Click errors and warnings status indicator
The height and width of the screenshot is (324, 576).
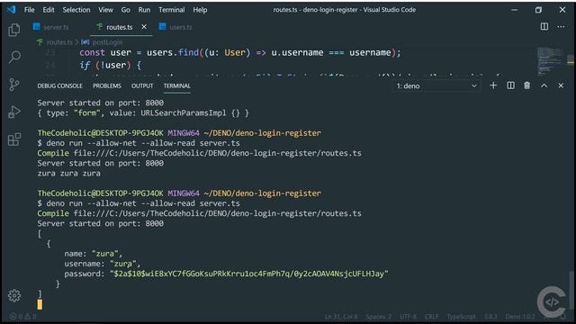click(x=22, y=316)
